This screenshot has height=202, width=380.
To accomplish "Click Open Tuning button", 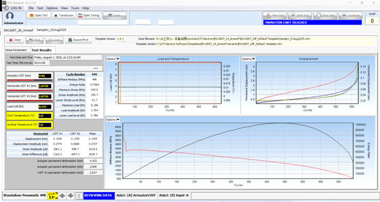I will pos(89,15).
